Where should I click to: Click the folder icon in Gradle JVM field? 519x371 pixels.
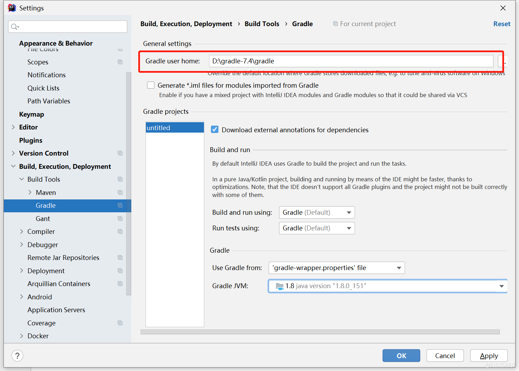280,286
